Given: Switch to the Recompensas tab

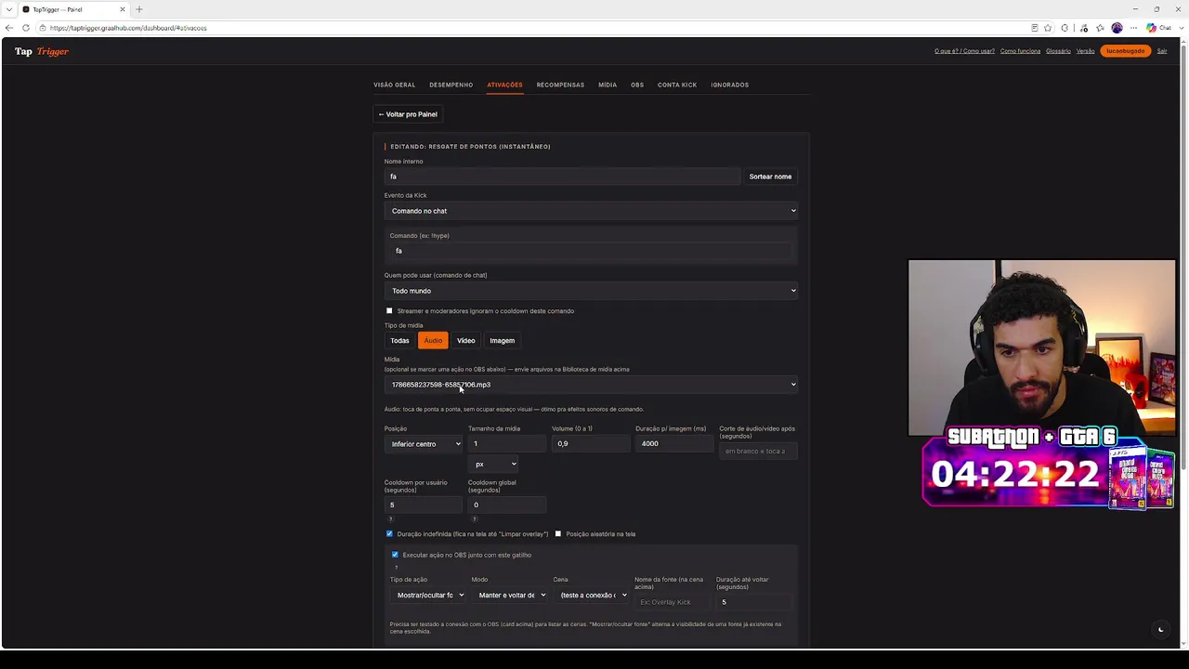Looking at the screenshot, I should (560, 85).
